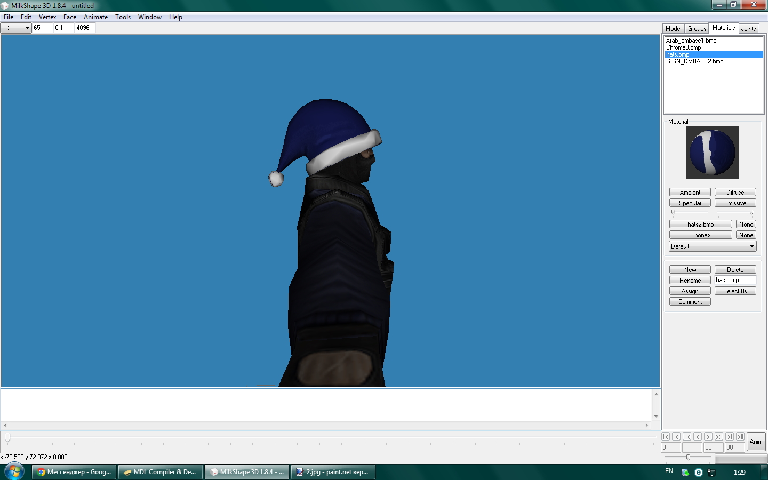Click None beside the <none> alphamap
The image size is (768, 480).
point(746,235)
